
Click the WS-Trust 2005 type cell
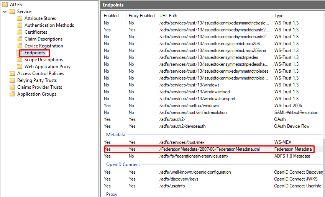[x=288, y=106]
